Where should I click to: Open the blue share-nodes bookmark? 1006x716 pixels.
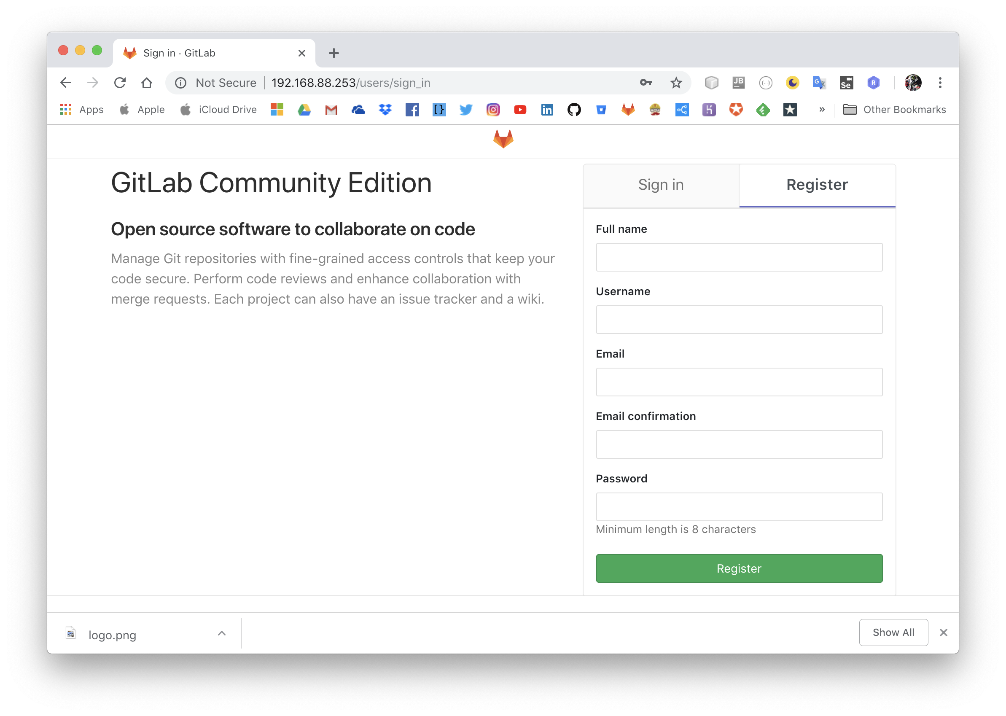682,109
